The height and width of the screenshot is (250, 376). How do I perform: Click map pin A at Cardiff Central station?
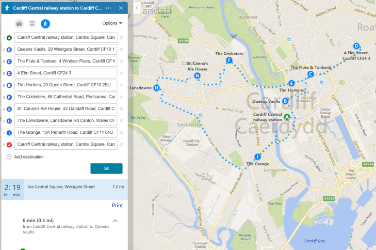(x=287, y=117)
